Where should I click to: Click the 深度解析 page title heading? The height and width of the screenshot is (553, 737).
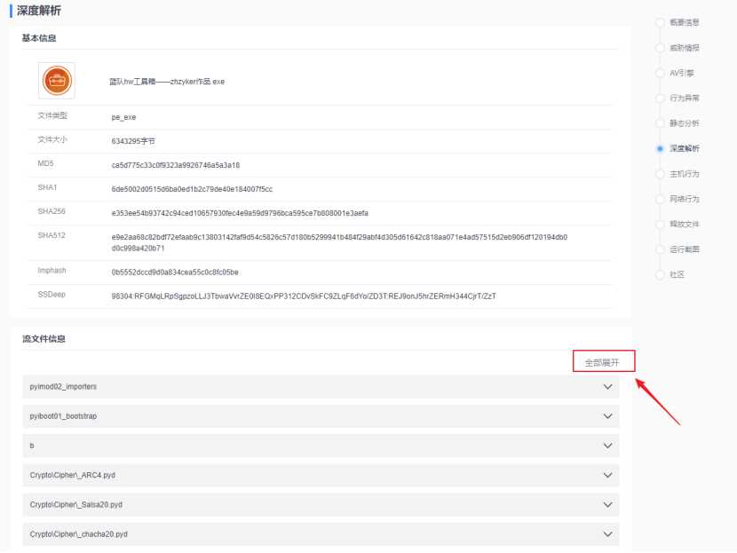pyautogui.click(x=38, y=11)
